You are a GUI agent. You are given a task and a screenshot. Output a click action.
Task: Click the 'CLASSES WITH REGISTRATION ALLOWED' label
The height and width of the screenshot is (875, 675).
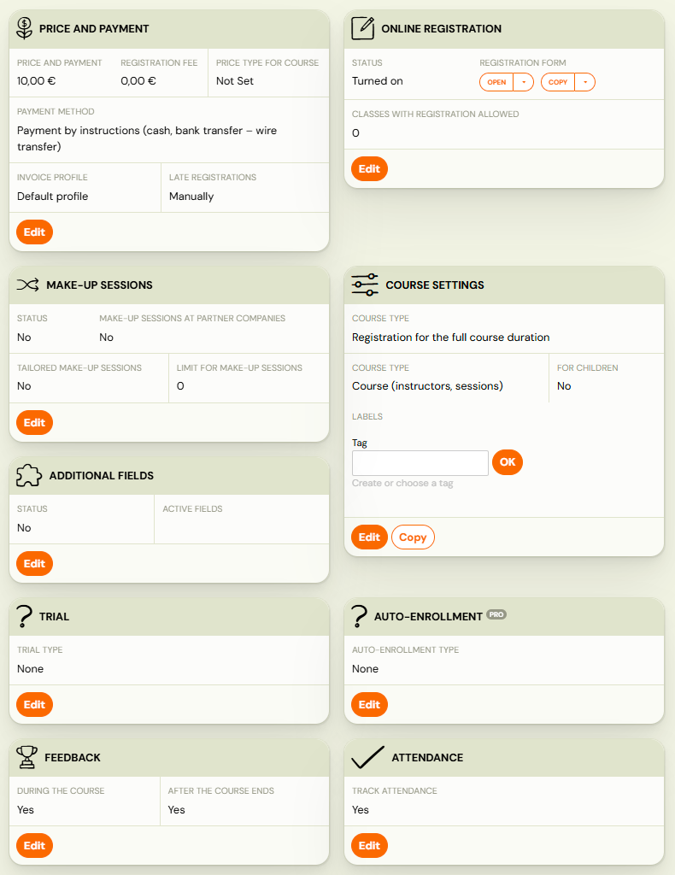click(x=435, y=114)
